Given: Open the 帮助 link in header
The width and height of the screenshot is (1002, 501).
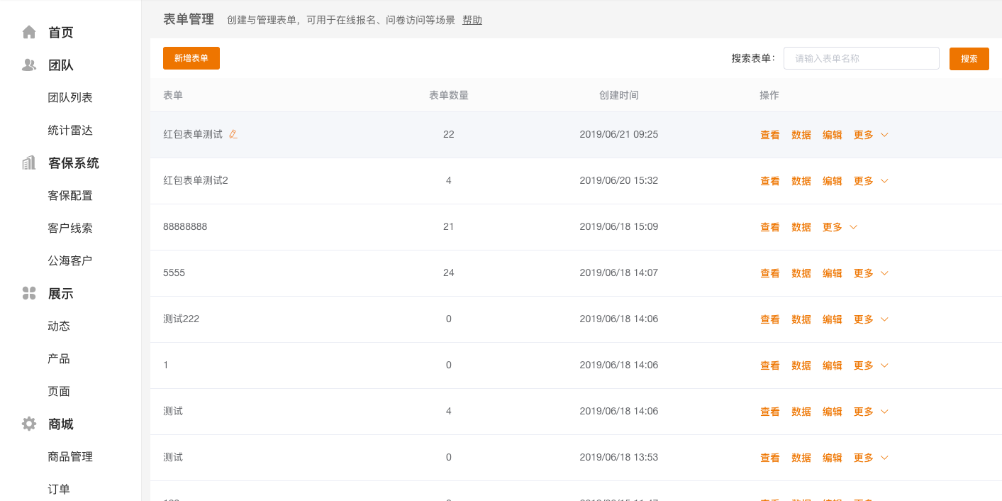Looking at the screenshot, I should (472, 20).
